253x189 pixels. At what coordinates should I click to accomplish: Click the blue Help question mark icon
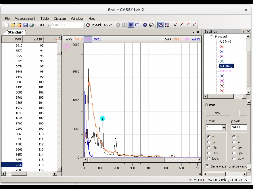(x=145, y=25)
